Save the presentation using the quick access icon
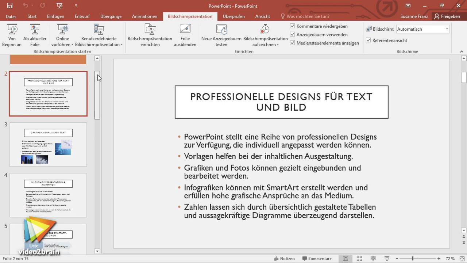The image size is (467, 263). tap(10, 6)
